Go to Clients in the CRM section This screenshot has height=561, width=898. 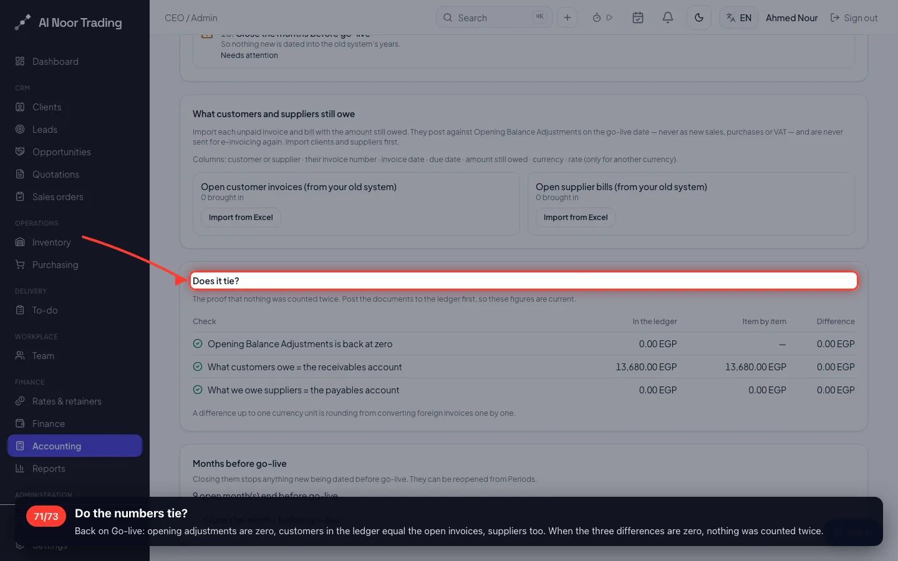pos(75,107)
